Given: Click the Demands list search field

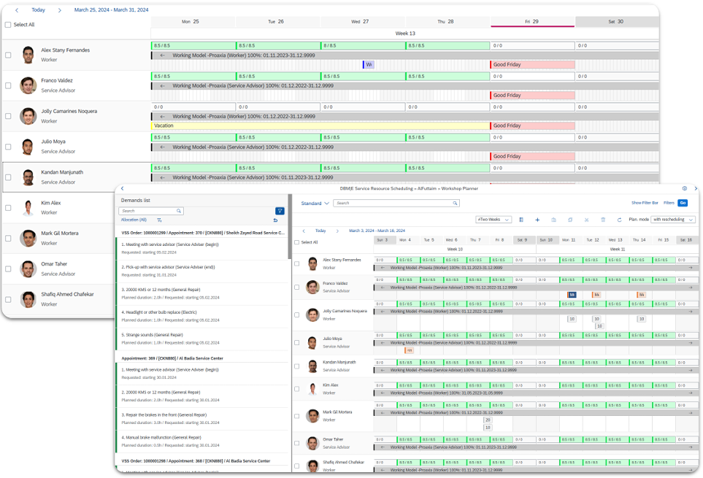Looking at the screenshot, I should point(151,211).
